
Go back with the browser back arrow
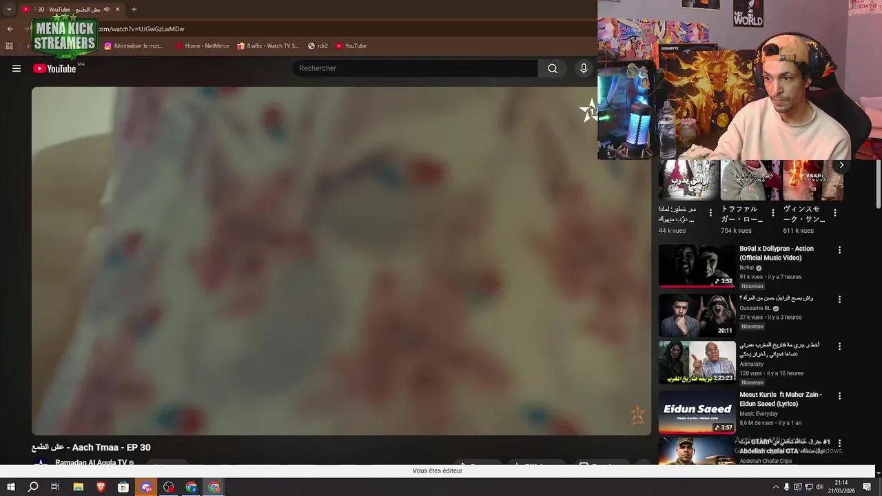[x=10, y=29]
